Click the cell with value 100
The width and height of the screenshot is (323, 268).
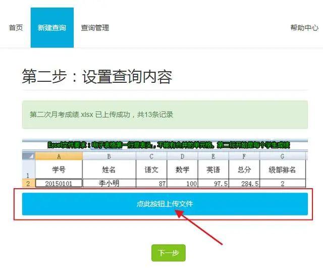pyautogui.click(x=182, y=183)
